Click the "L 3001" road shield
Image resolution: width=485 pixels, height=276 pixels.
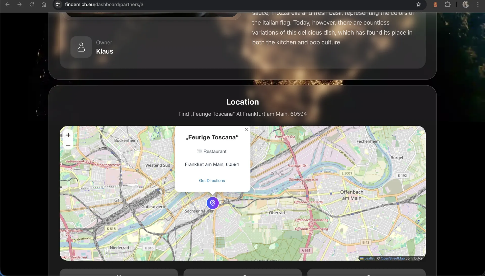click(347, 173)
